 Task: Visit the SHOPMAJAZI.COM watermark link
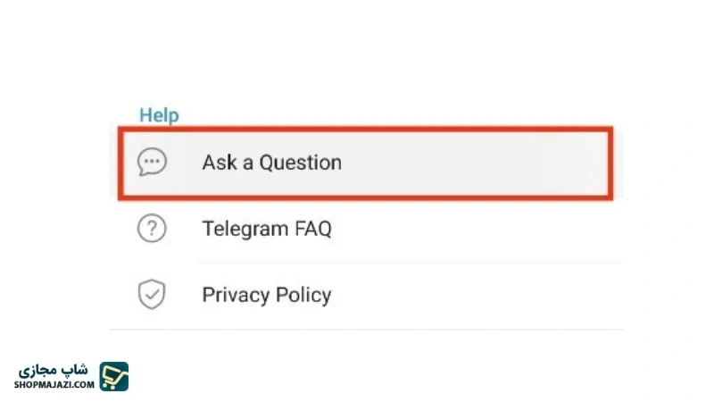(54, 385)
